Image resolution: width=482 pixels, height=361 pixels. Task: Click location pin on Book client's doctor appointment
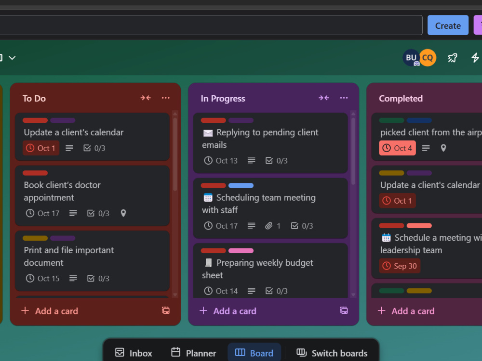pyautogui.click(x=123, y=213)
